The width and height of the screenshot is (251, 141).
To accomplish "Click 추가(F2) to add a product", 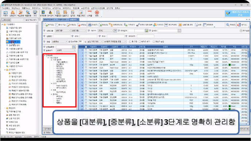I will (49, 25).
